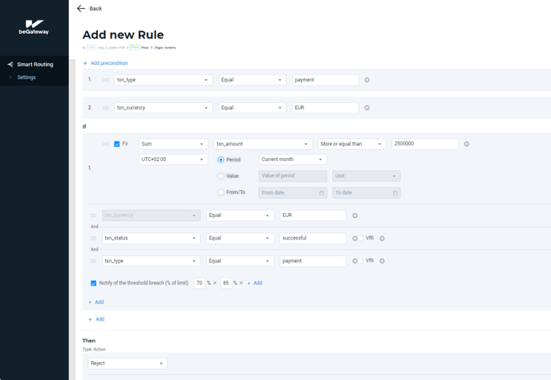Click the 85 threshold percentage field
The width and height of the screenshot is (551, 380).
coord(226,283)
